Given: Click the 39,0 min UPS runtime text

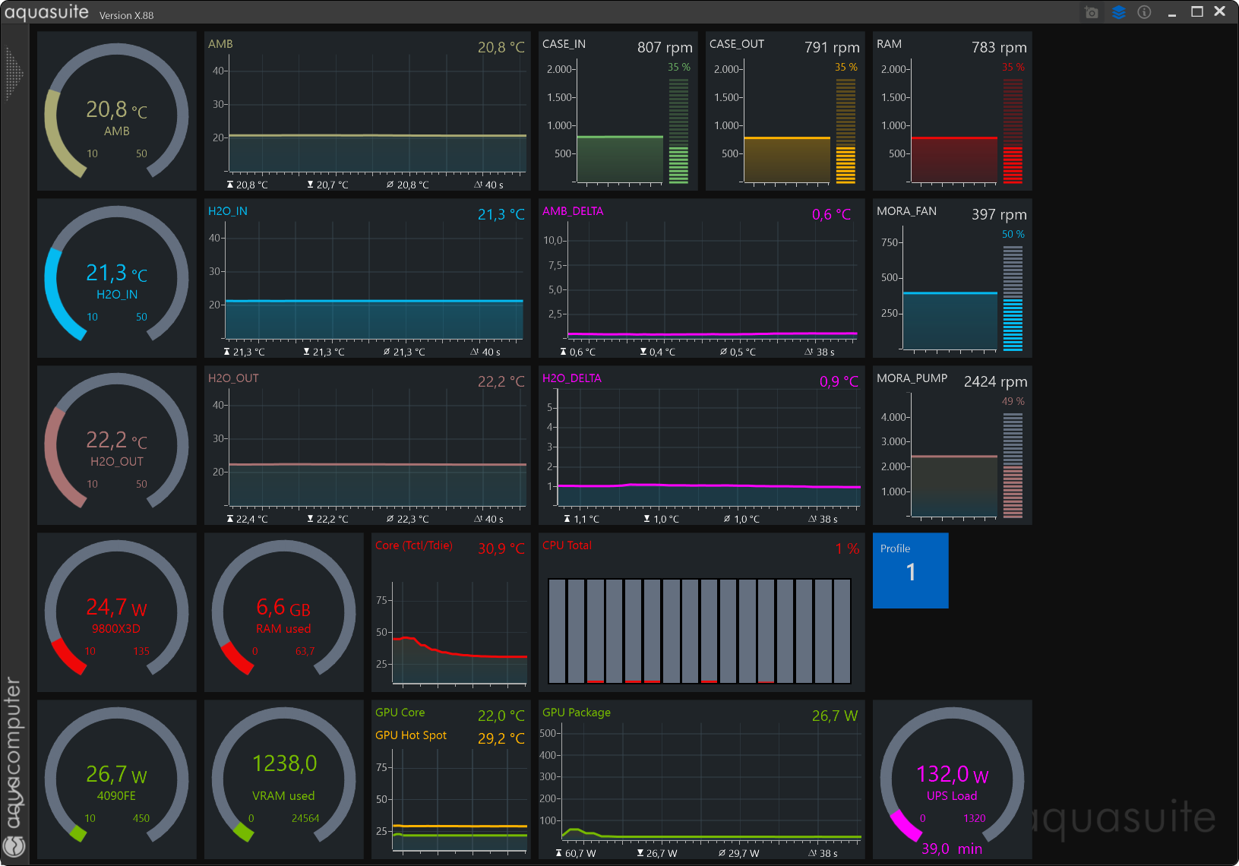Looking at the screenshot, I should pyautogui.click(x=952, y=849).
